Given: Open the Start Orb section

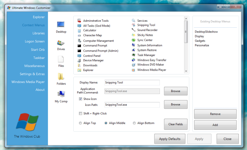Looking at the screenshot, I should [x=38, y=50].
